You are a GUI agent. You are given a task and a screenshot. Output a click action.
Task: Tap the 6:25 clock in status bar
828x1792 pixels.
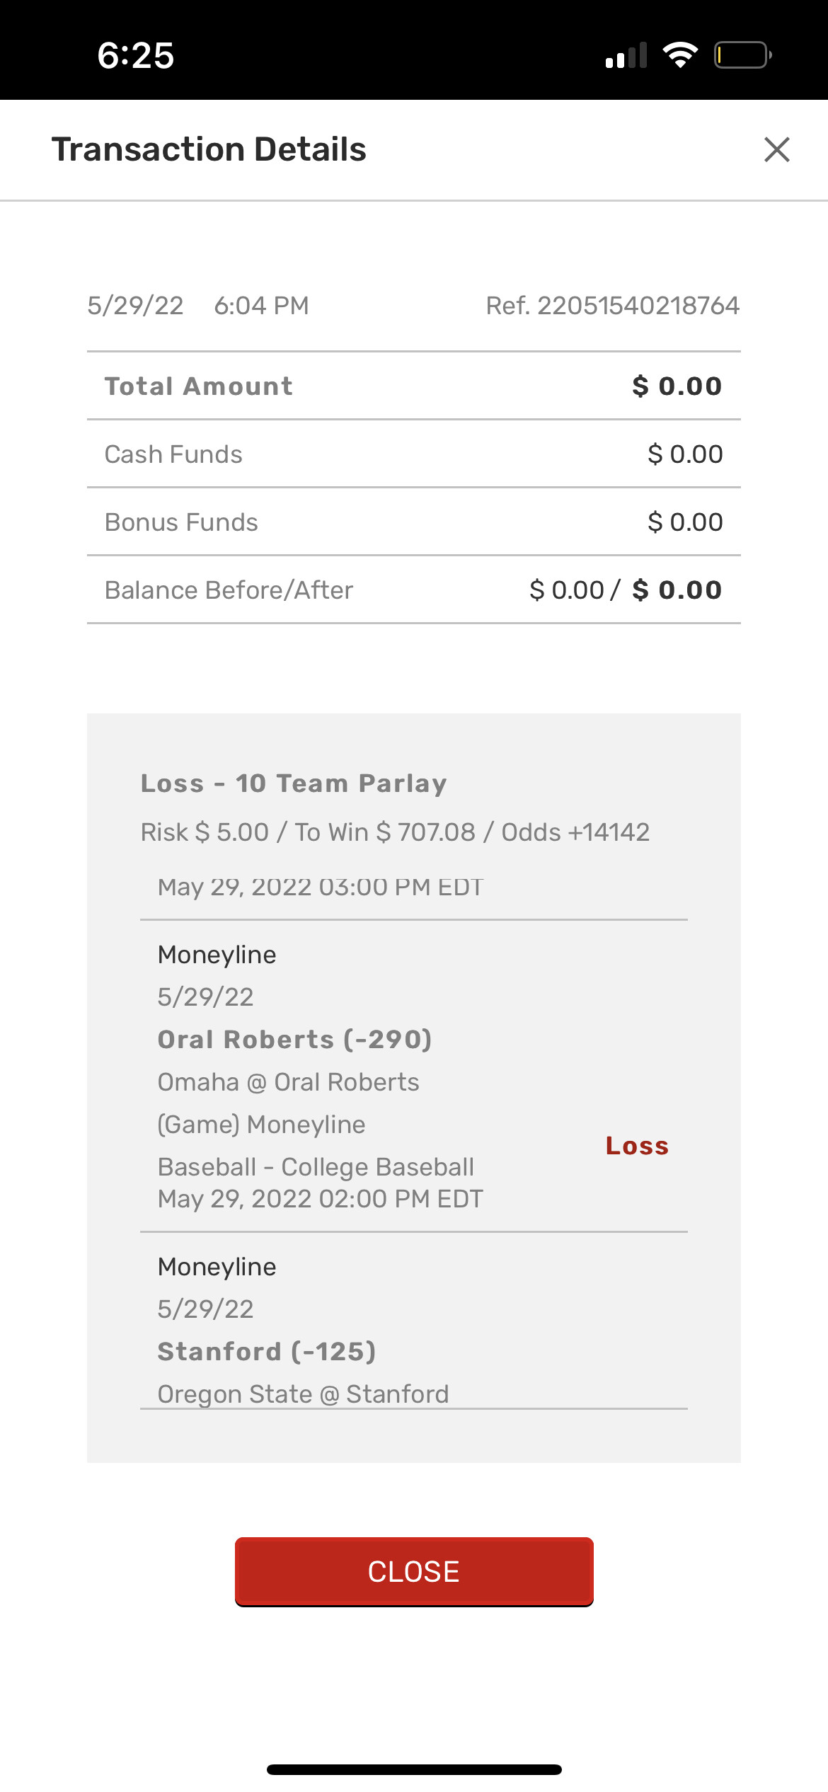tap(135, 55)
